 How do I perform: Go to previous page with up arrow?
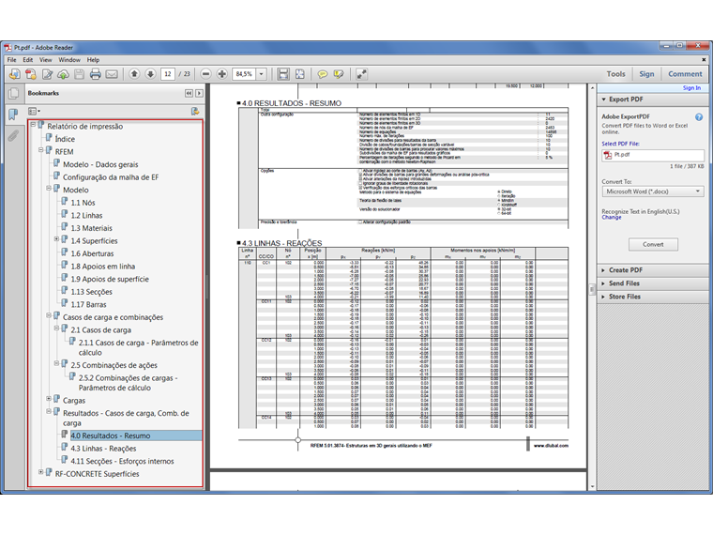click(x=134, y=74)
